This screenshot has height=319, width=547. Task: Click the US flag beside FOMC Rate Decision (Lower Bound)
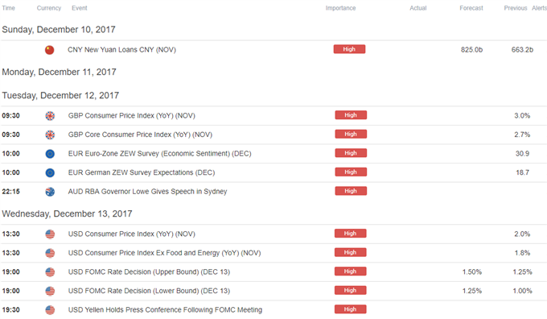(x=50, y=291)
